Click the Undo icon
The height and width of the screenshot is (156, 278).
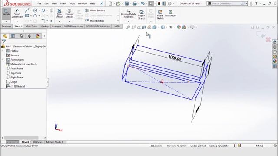[x=142, y=3]
